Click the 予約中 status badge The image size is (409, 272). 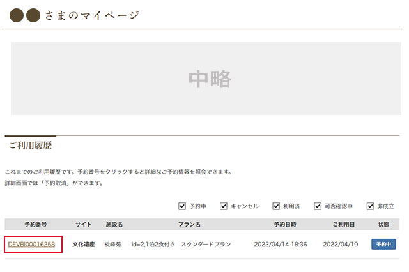click(383, 244)
